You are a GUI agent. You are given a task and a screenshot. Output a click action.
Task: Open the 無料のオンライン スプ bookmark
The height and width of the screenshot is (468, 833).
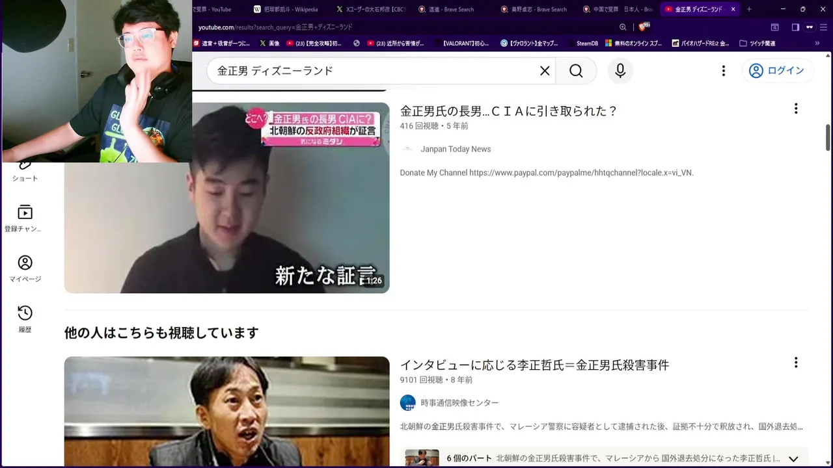(634, 44)
